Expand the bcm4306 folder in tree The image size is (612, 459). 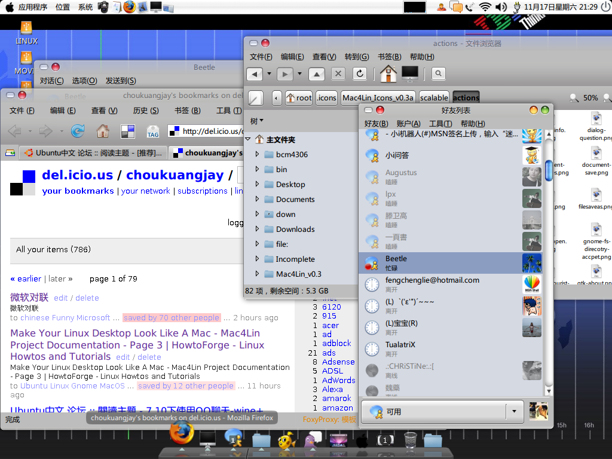tap(257, 154)
